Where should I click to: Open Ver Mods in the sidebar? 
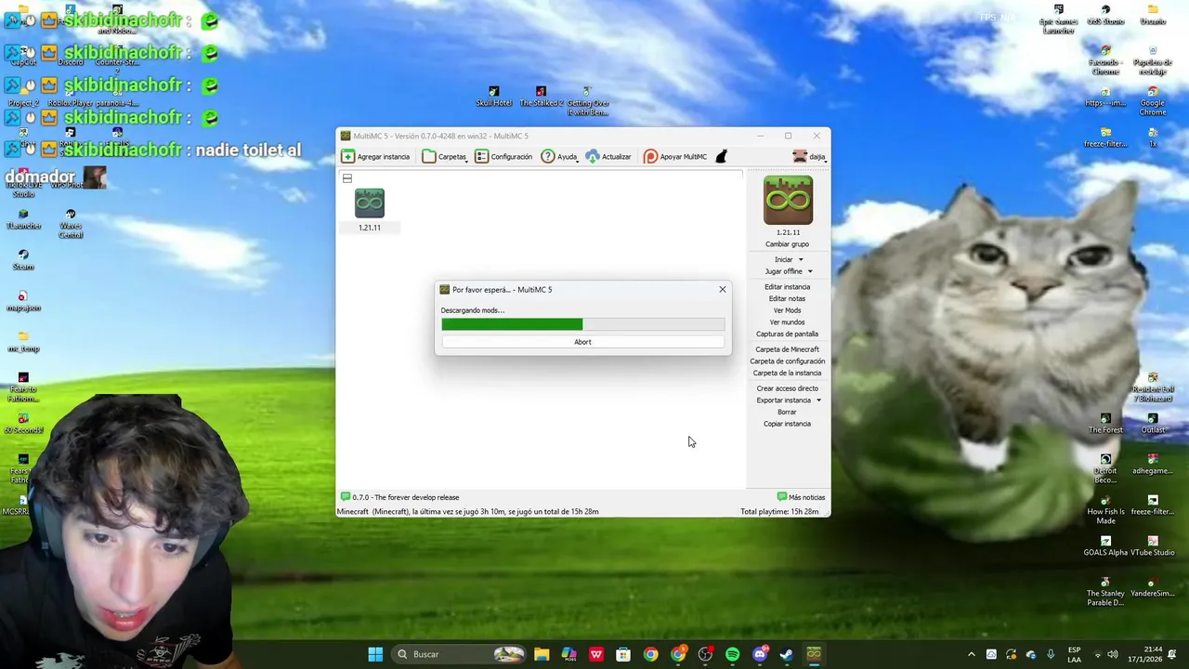pyautogui.click(x=787, y=310)
